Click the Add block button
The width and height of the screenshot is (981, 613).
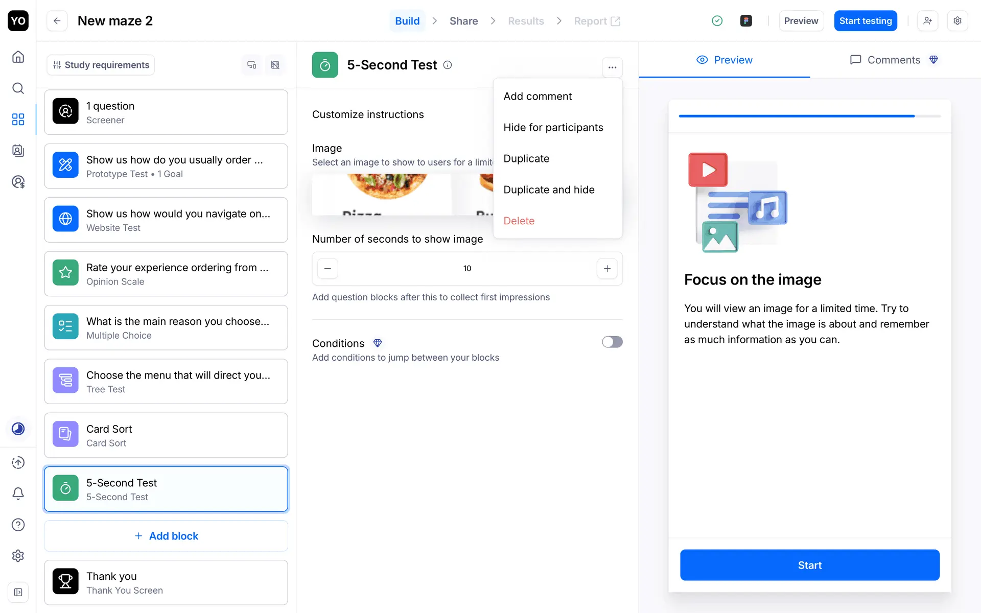click(x=166, y=536)
